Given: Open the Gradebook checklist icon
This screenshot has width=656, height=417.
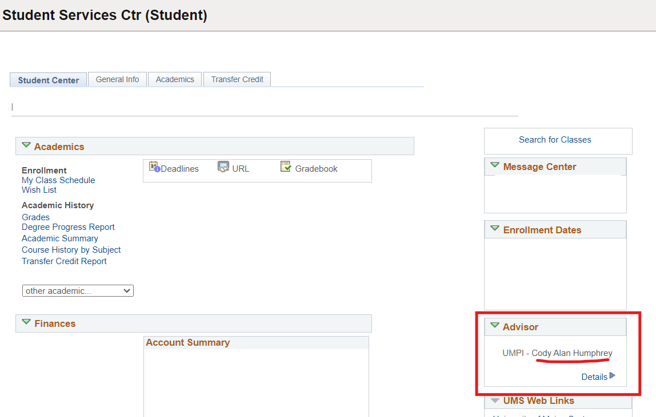Looking at the screenshot, I should 286,167.
